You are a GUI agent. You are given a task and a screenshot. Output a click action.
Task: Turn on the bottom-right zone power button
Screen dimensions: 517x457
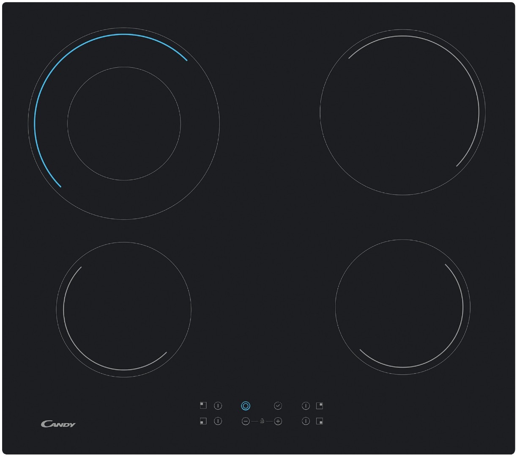point(306,421)
